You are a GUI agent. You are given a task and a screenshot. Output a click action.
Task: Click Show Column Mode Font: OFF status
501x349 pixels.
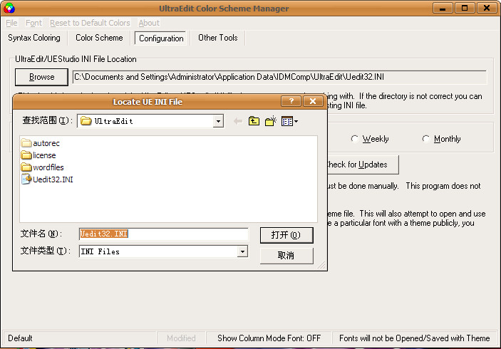pyautogui.click(x=269, y=338)
